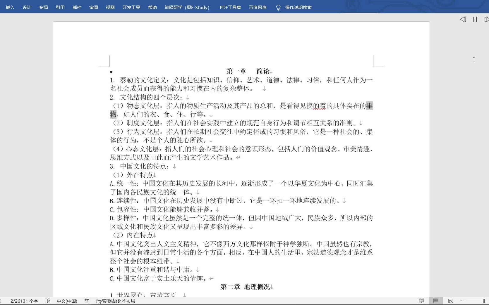Click the heading 第一章 简论
Image resolution: width=489 pixels, height=305 pixels.
(x=248, y=71)
